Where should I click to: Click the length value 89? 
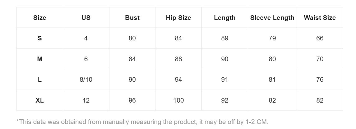tap(224, 38)
